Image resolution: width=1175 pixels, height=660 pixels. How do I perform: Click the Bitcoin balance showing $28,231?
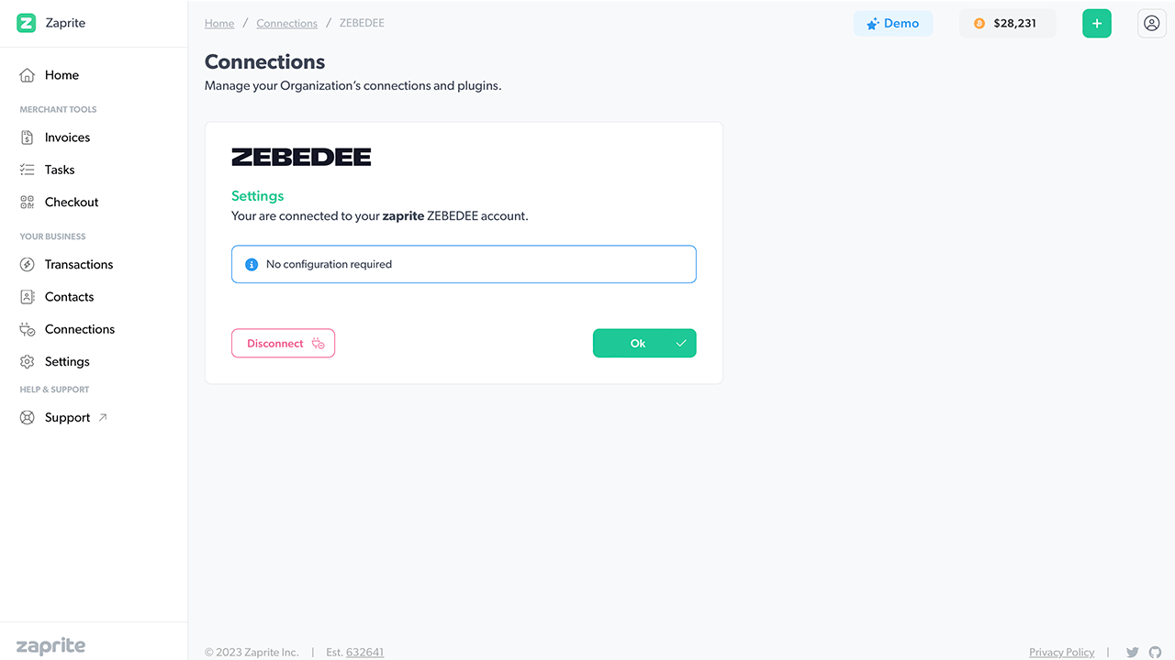click(x=1007, y=23)
